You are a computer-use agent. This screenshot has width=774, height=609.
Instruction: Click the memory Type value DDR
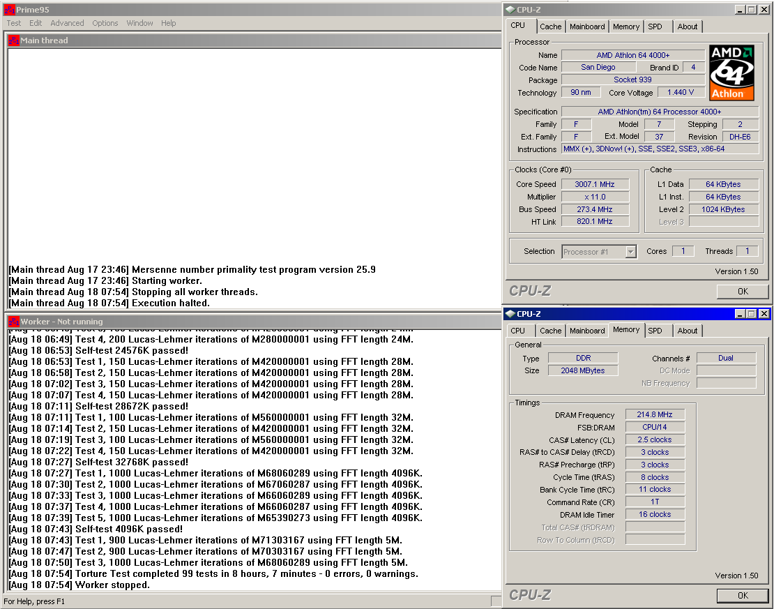583,358
